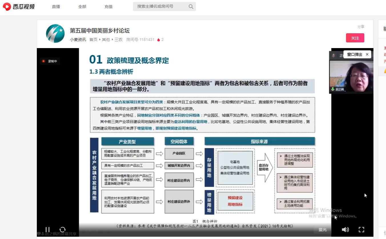
Task: Click the refresh stream icon
Action: pos(63,229)
